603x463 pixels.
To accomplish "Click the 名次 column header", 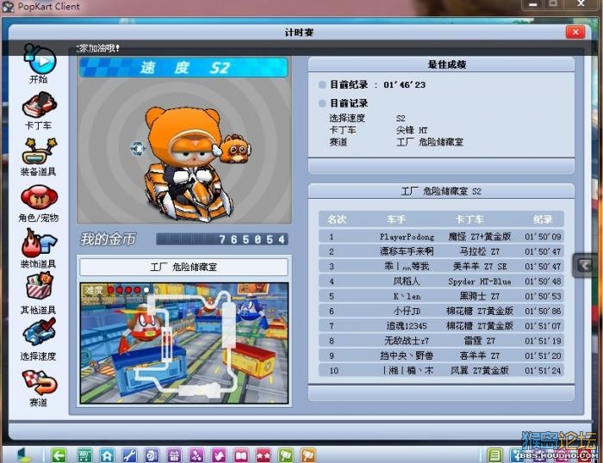I will click(x=337, y=219).
